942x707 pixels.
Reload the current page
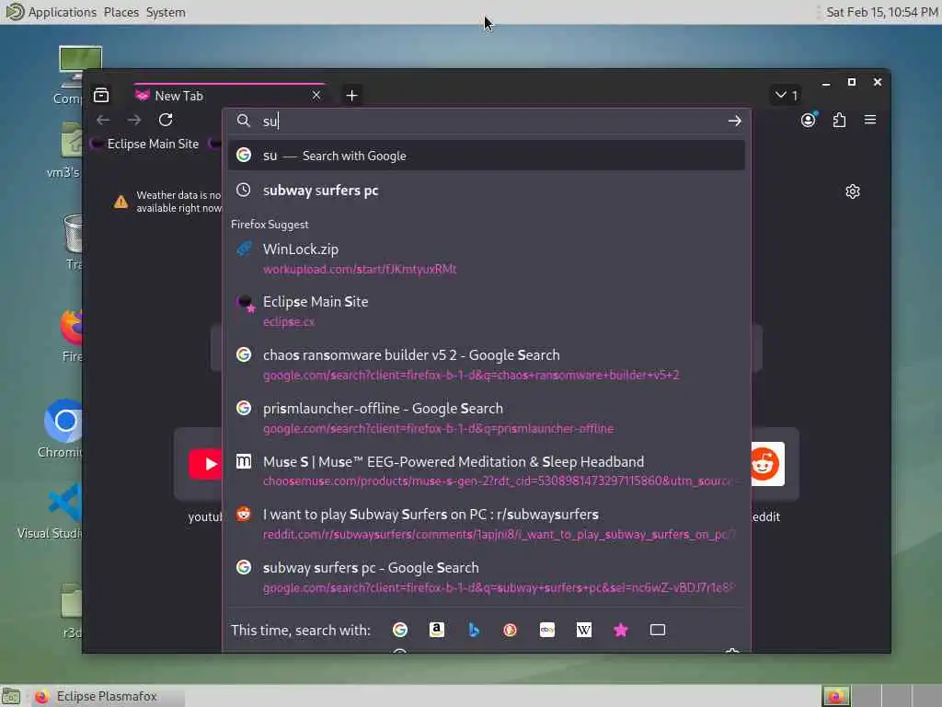pyautogui.click(x=166, y=120)
